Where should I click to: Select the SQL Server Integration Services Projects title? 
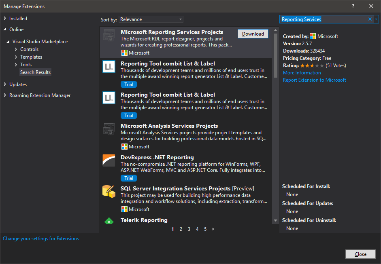175,188
